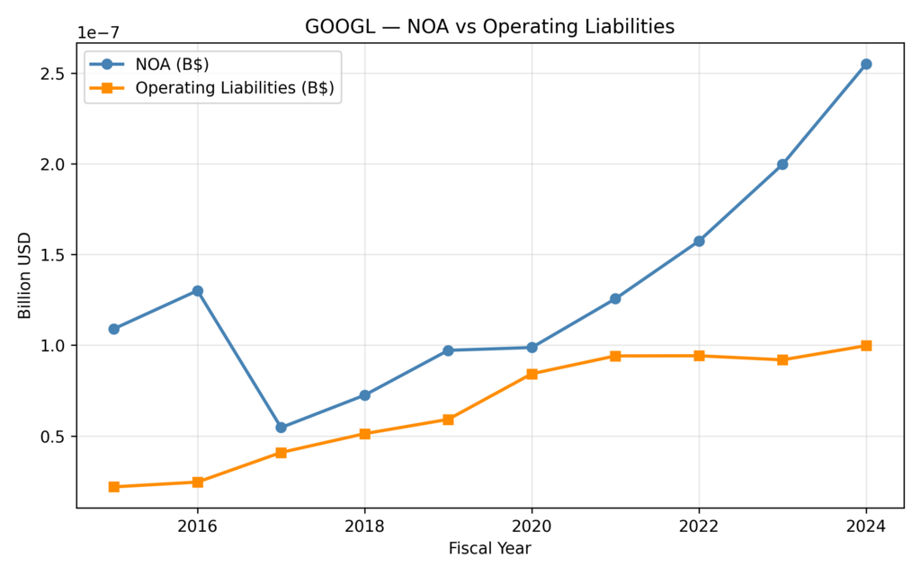Toggle visibility of the 2016 NOA peak marker
The height and width of the screenshot is (575, 921).
197,290
